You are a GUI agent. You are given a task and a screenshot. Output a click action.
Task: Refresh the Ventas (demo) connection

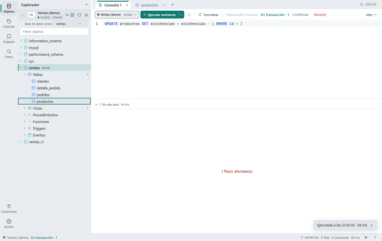(79, 15)
